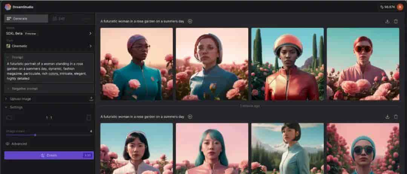The height and width of the screenshot is (174, 407).
Task: Open the woman in orange helmet red jacket image
Action: 288,64
